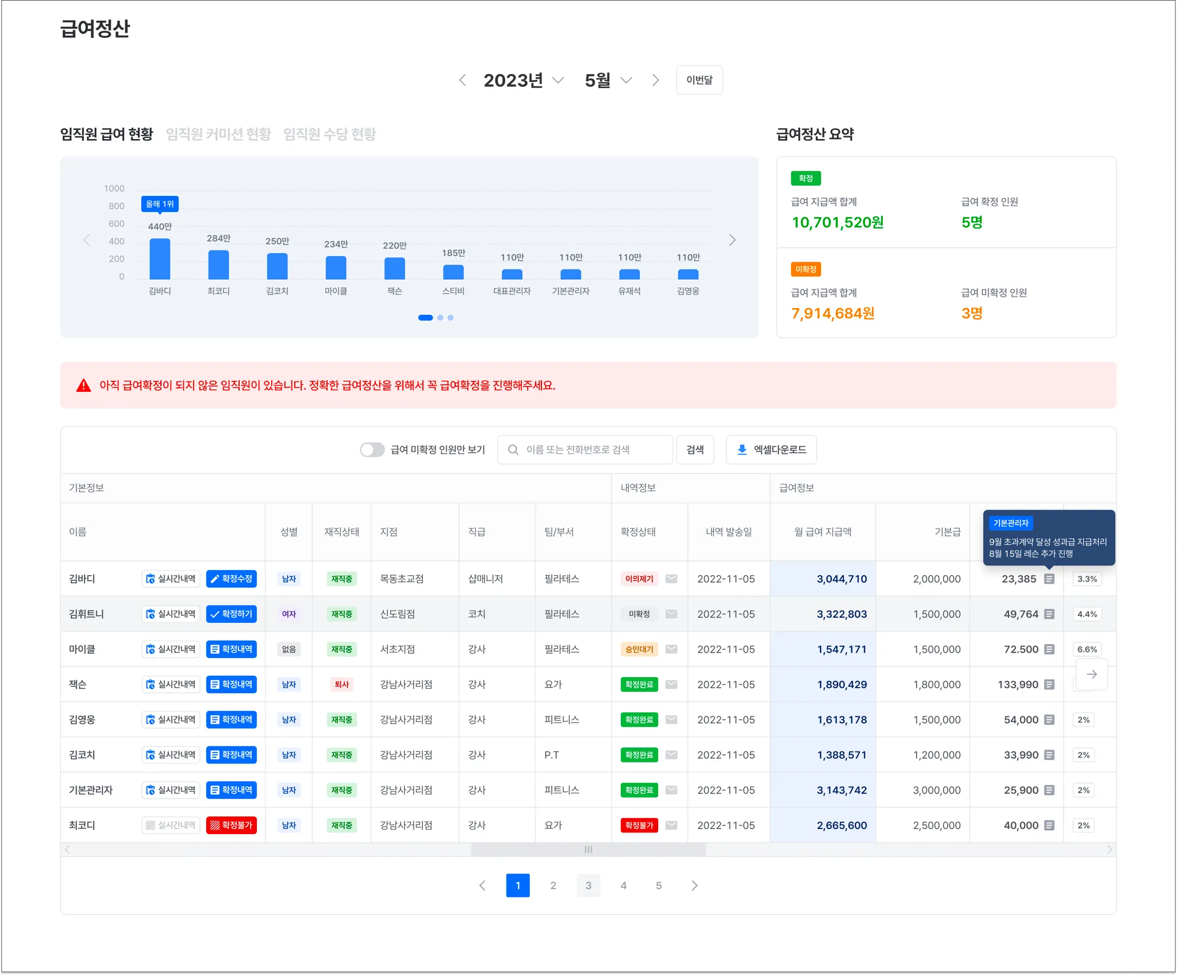The width and height of the screenshot is (1177, 975).
Task: Switch to 임직원 수당 현황 tab
Action: coord(330,134)
